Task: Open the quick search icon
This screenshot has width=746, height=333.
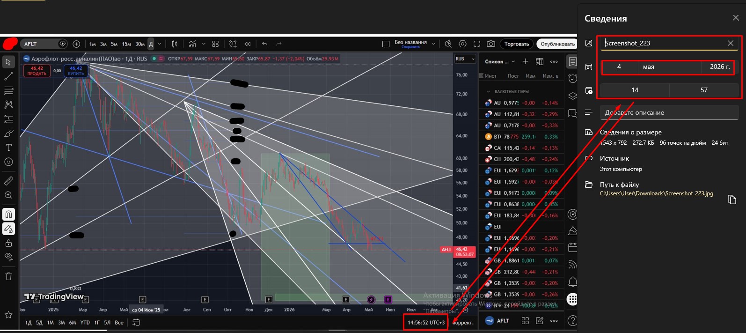Action: [448, 44]
